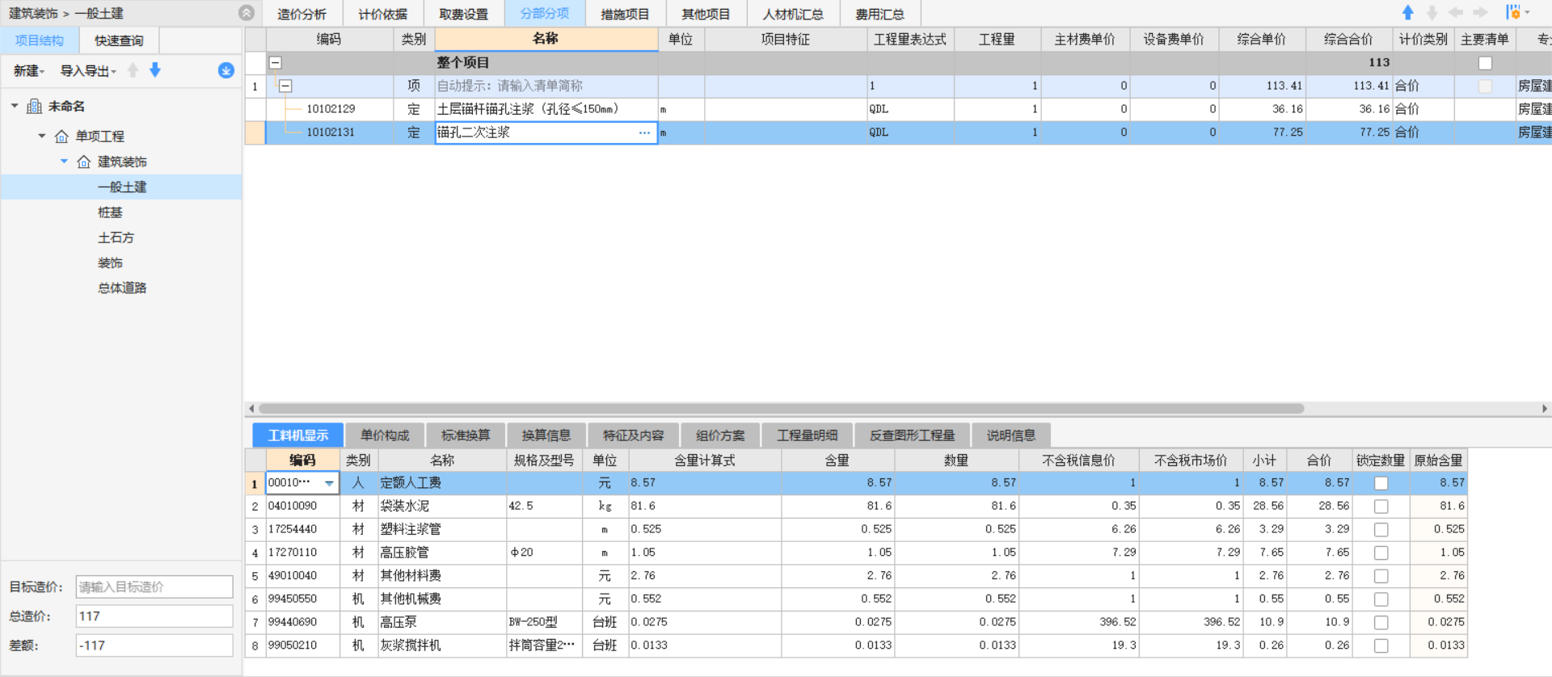This screenshot has height=677, width=1552.
Task: Collapse the 单项工程 tree node
Action: tap(42, 136)
